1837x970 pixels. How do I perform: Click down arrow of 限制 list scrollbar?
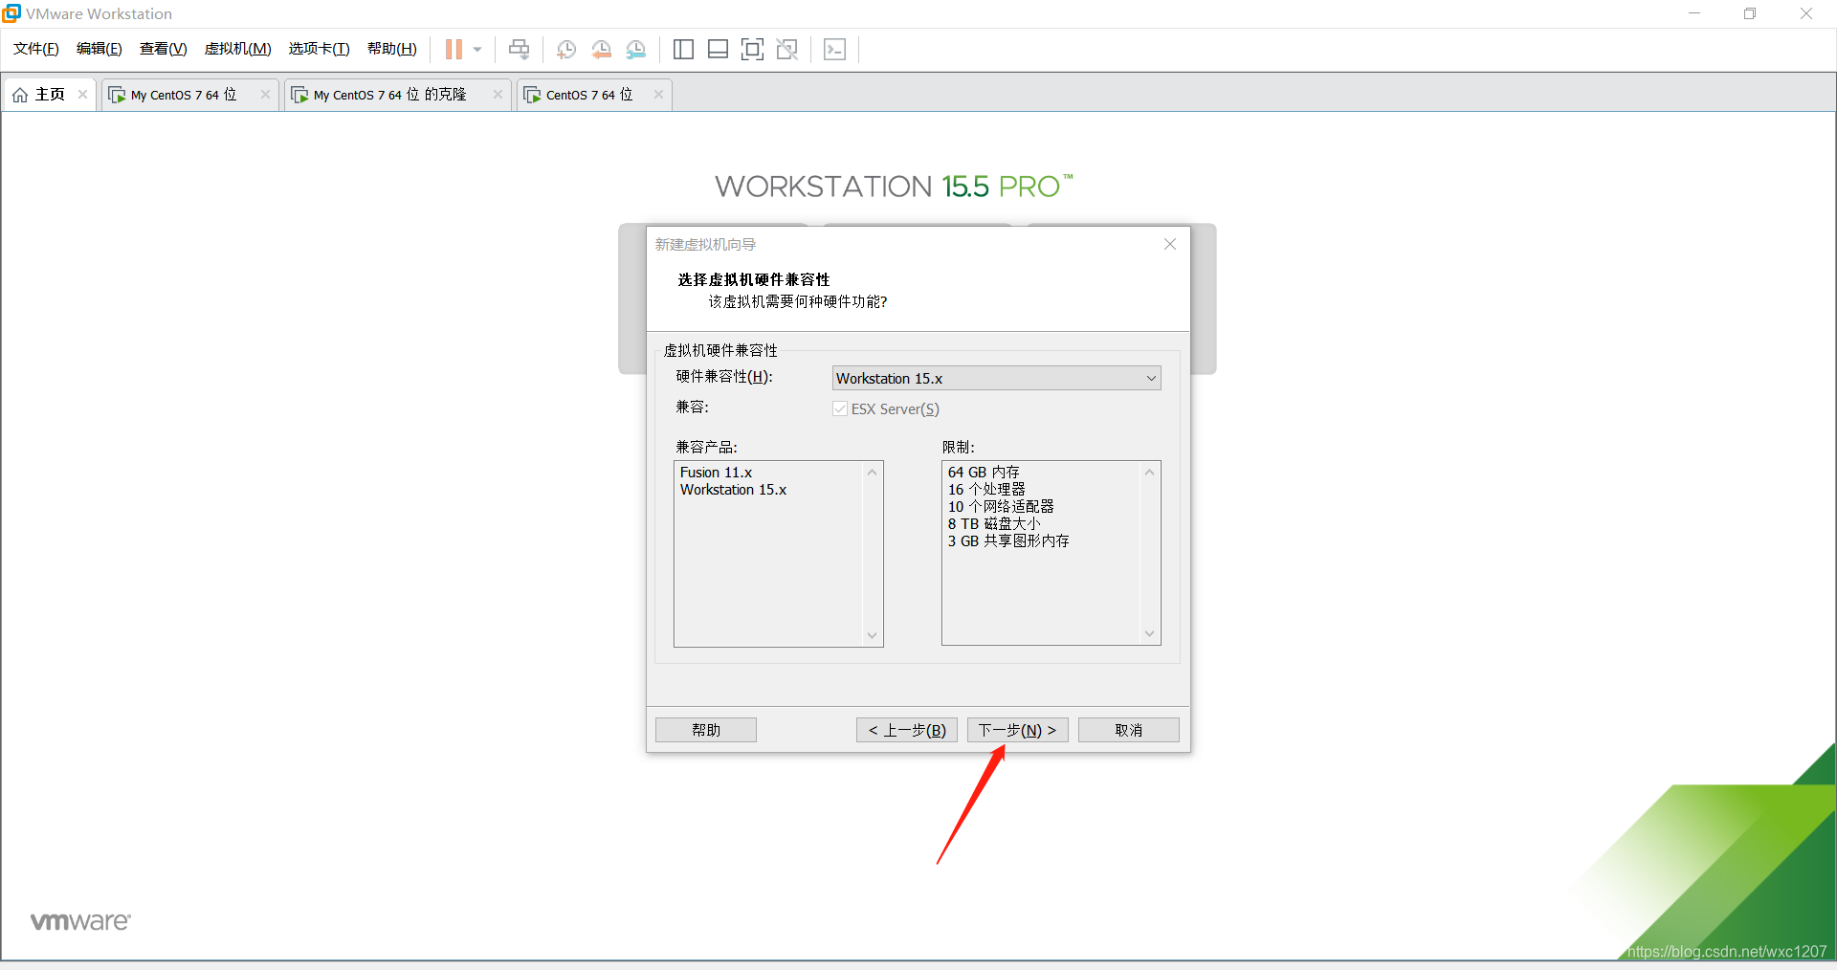point(1149,633)
